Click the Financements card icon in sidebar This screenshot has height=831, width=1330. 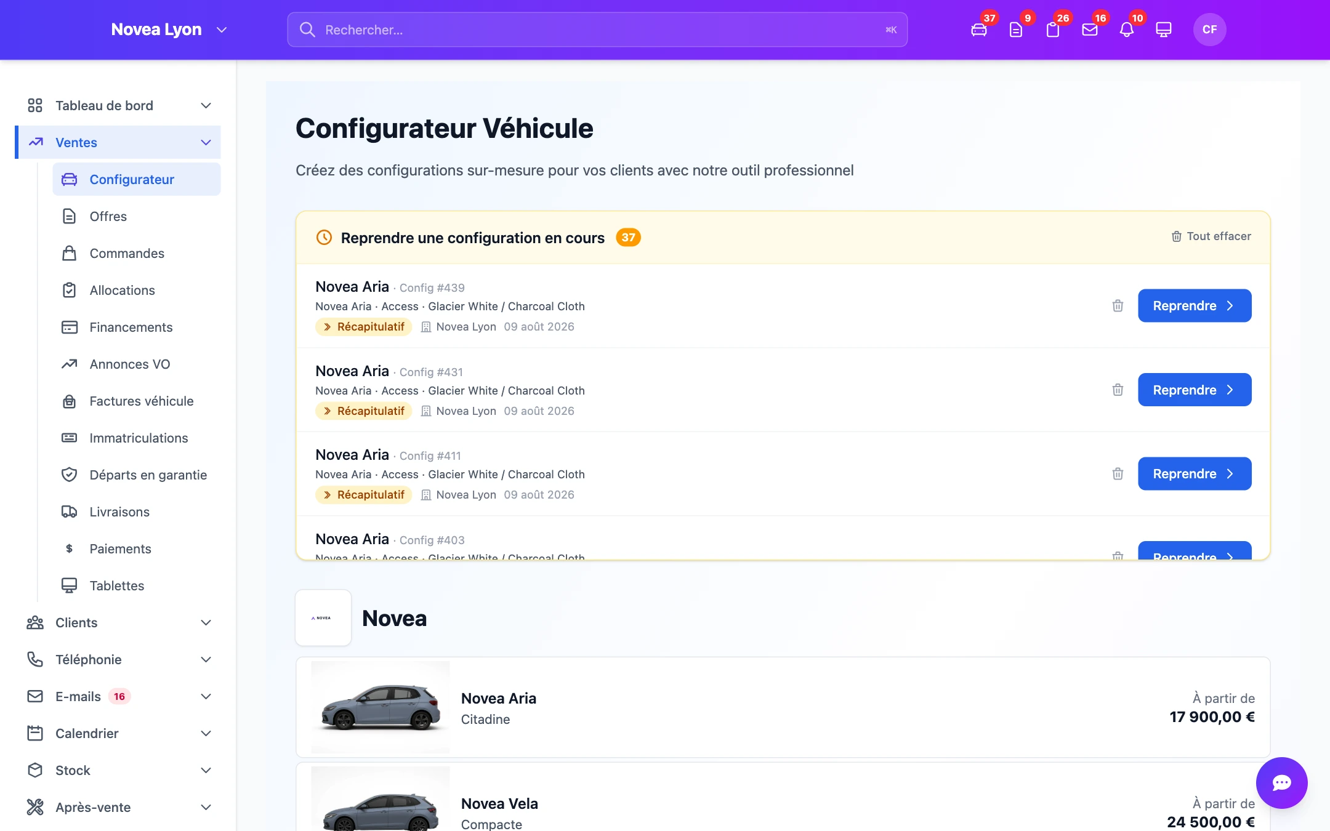click(x=70, y=327)
